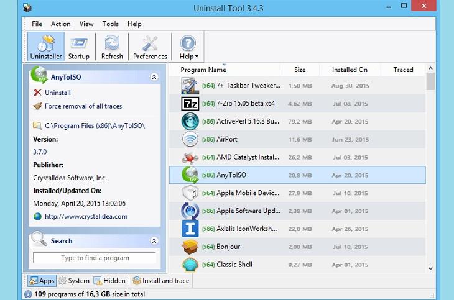Uninstall the selected AnyToISO program
Screen dimensions: 454x300
click(x=58, y=93)
